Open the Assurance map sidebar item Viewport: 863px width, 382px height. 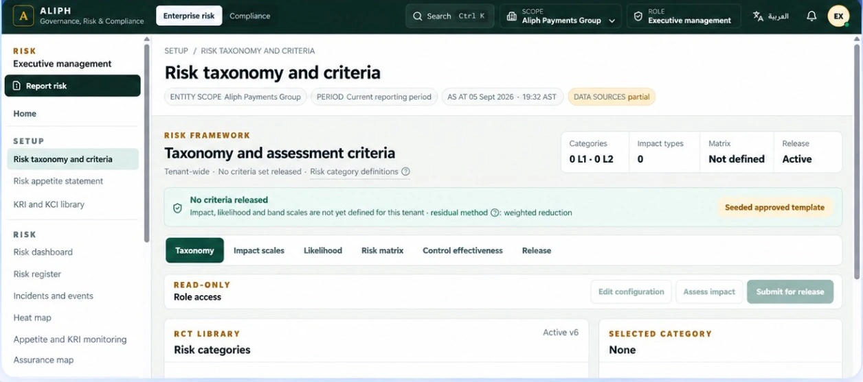[43, 359]
